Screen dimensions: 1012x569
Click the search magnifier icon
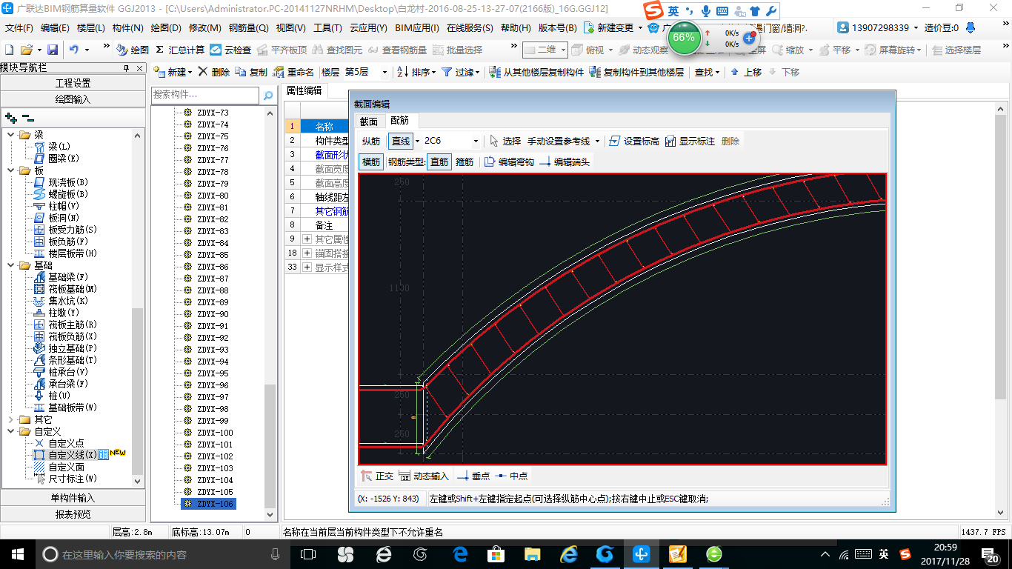(267, 95)
